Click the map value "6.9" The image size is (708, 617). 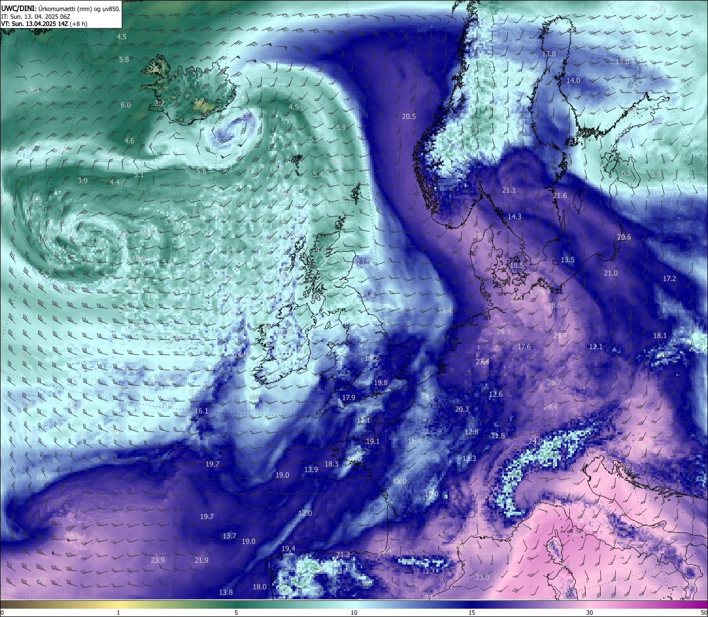click(x=656, y=174)
